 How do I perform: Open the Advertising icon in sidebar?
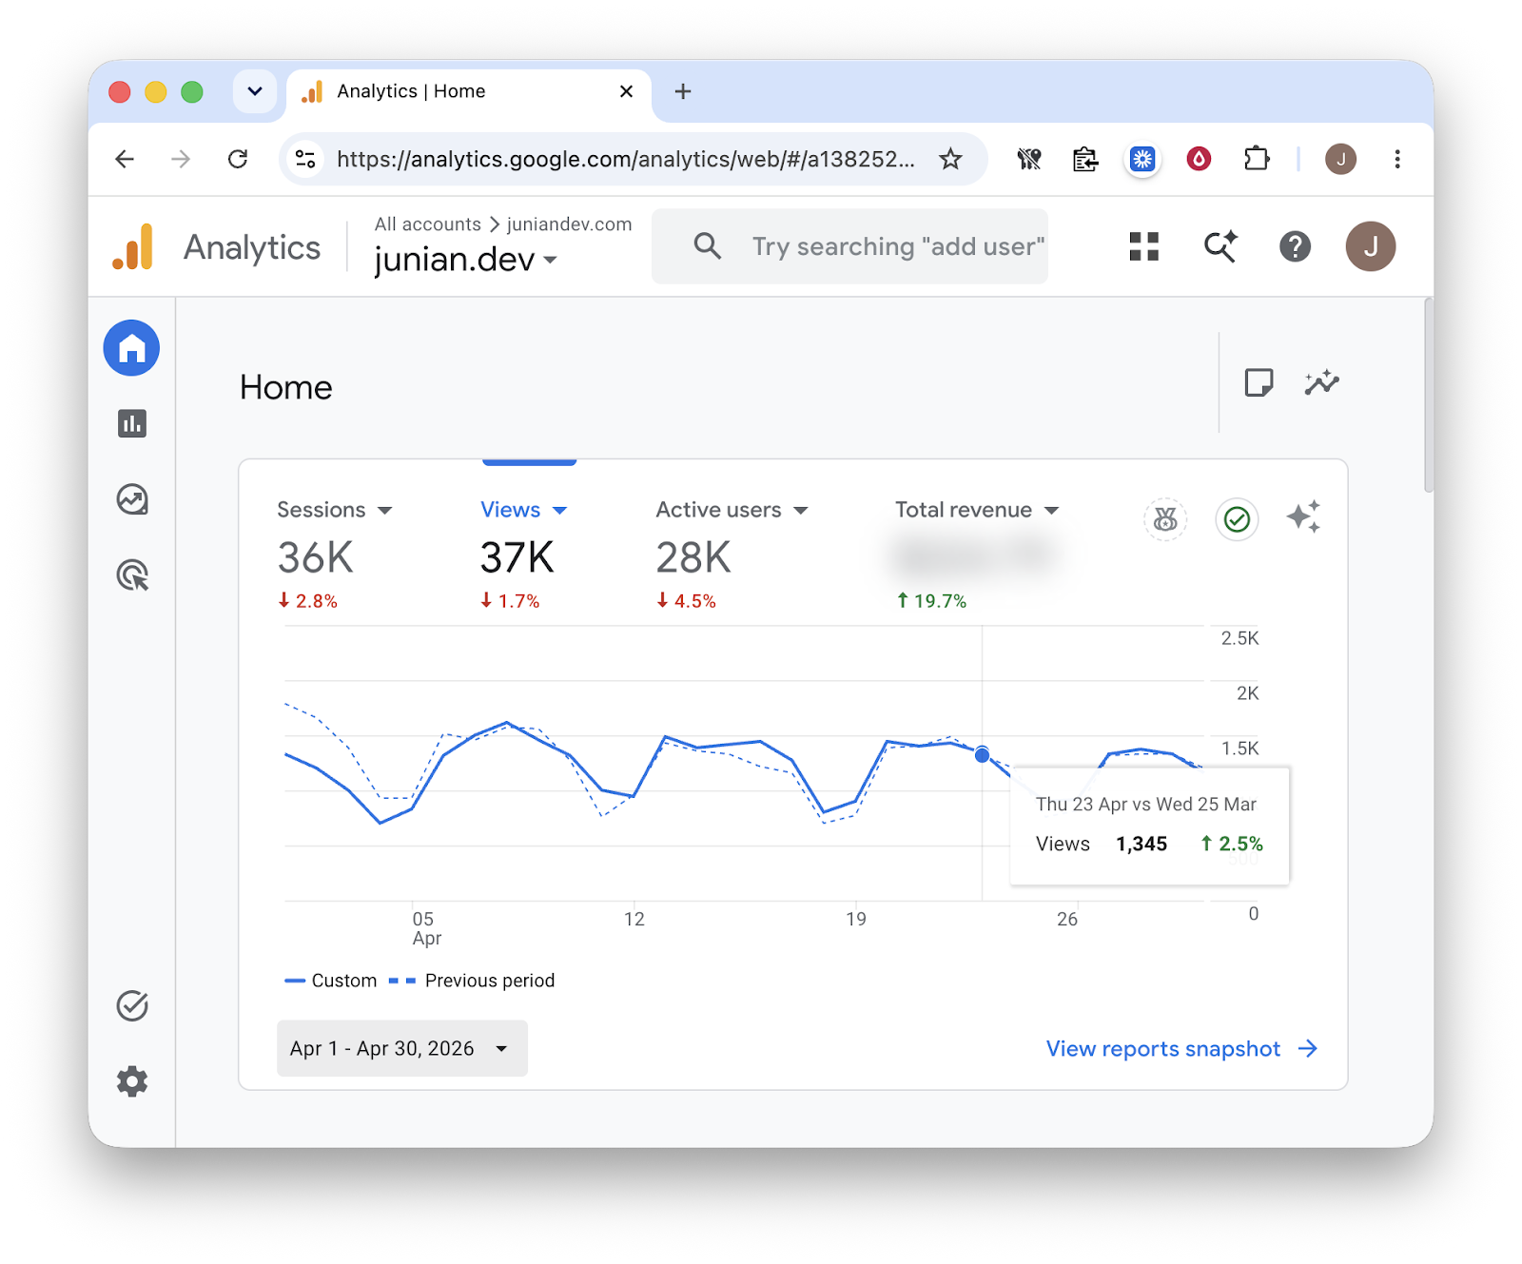click(132, 575)
